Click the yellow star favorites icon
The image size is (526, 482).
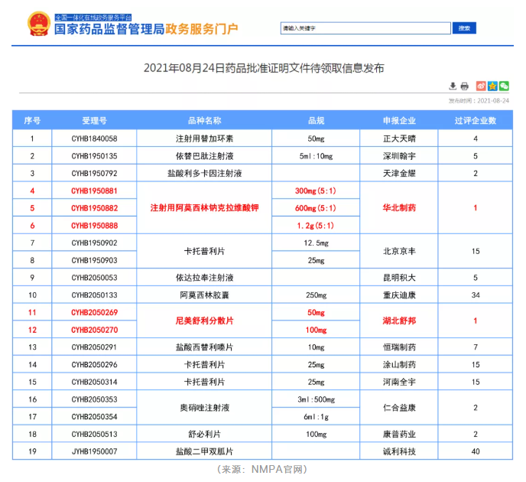(x=492, y=86)
